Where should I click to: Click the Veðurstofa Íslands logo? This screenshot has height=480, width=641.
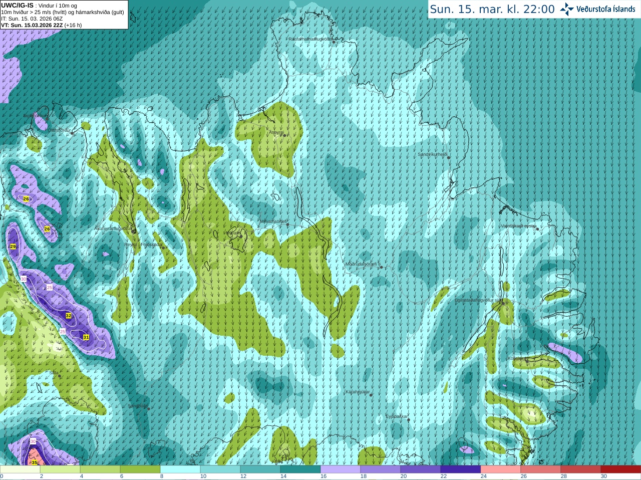(597, 9)
